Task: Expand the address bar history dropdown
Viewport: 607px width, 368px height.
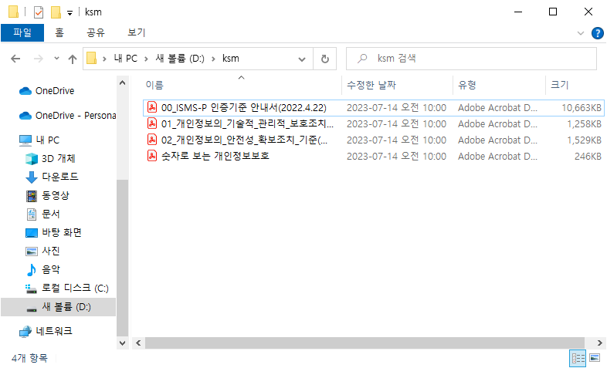Action: (302, 59)
